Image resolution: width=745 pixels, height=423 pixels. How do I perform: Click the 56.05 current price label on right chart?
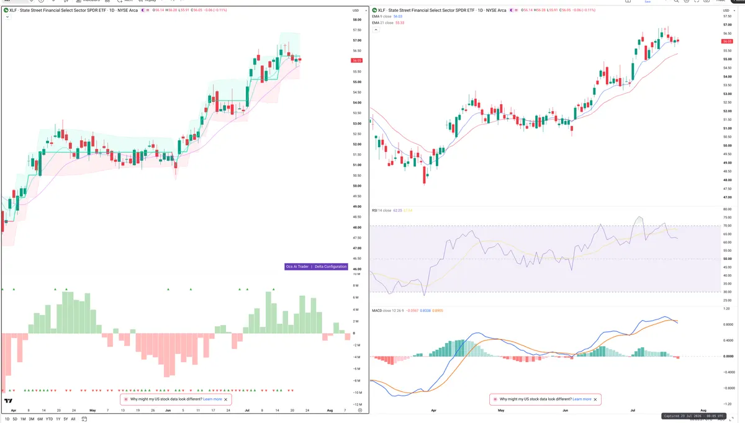(728, 41)
